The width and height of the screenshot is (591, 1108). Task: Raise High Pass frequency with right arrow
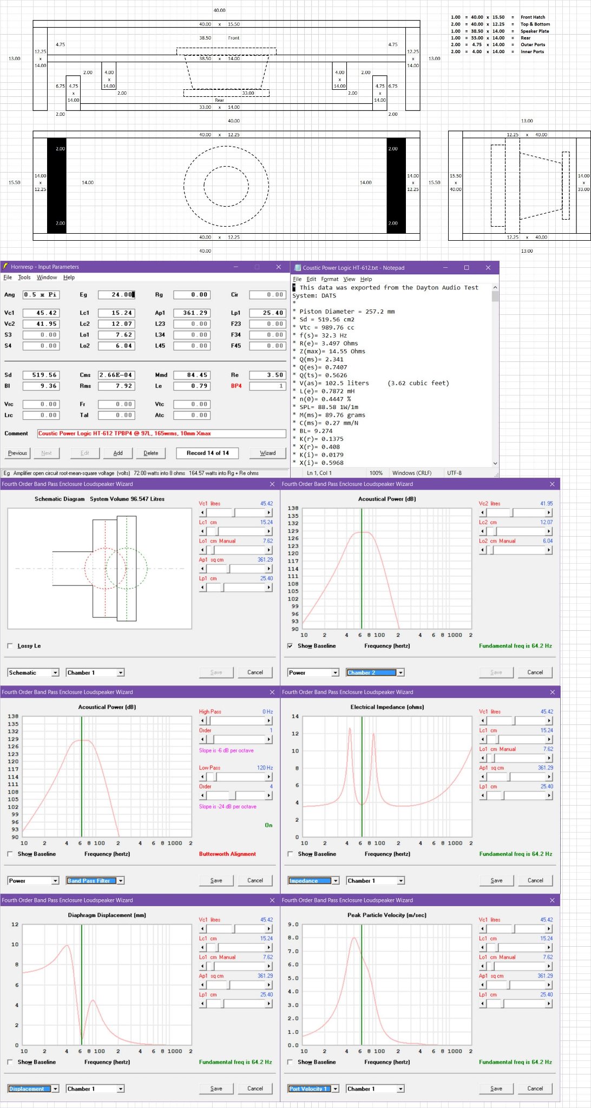(x=269, y=721)
